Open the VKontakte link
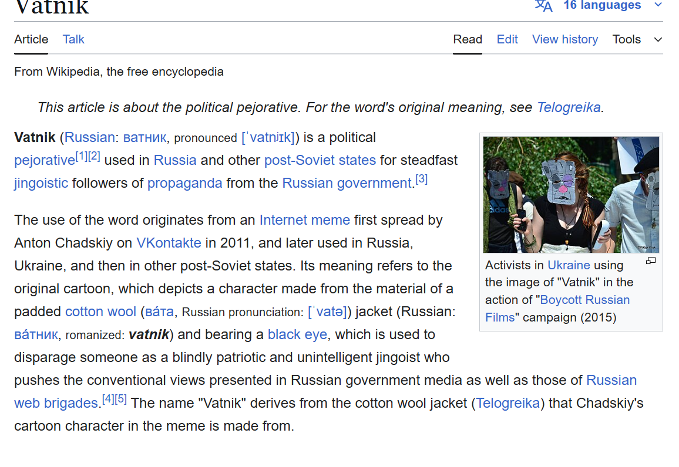The width and height of the screenshot is (679, 467). tap(169, 243)
